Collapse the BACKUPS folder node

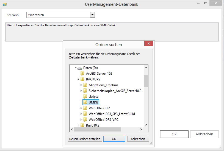point(78,79)
